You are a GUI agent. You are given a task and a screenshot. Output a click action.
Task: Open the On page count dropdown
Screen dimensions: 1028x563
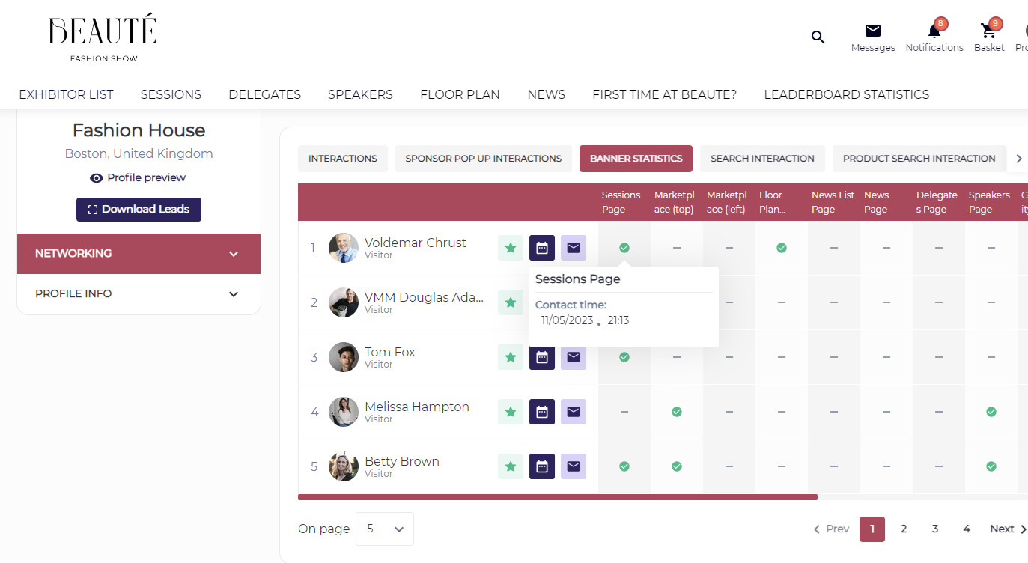(385, 529)
